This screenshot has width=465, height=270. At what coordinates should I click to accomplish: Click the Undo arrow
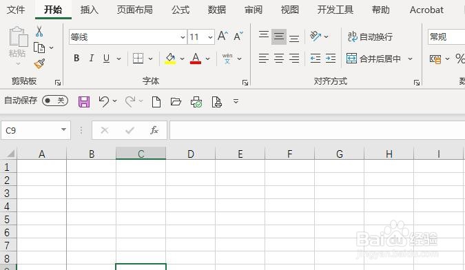click(x=104, y=101)
